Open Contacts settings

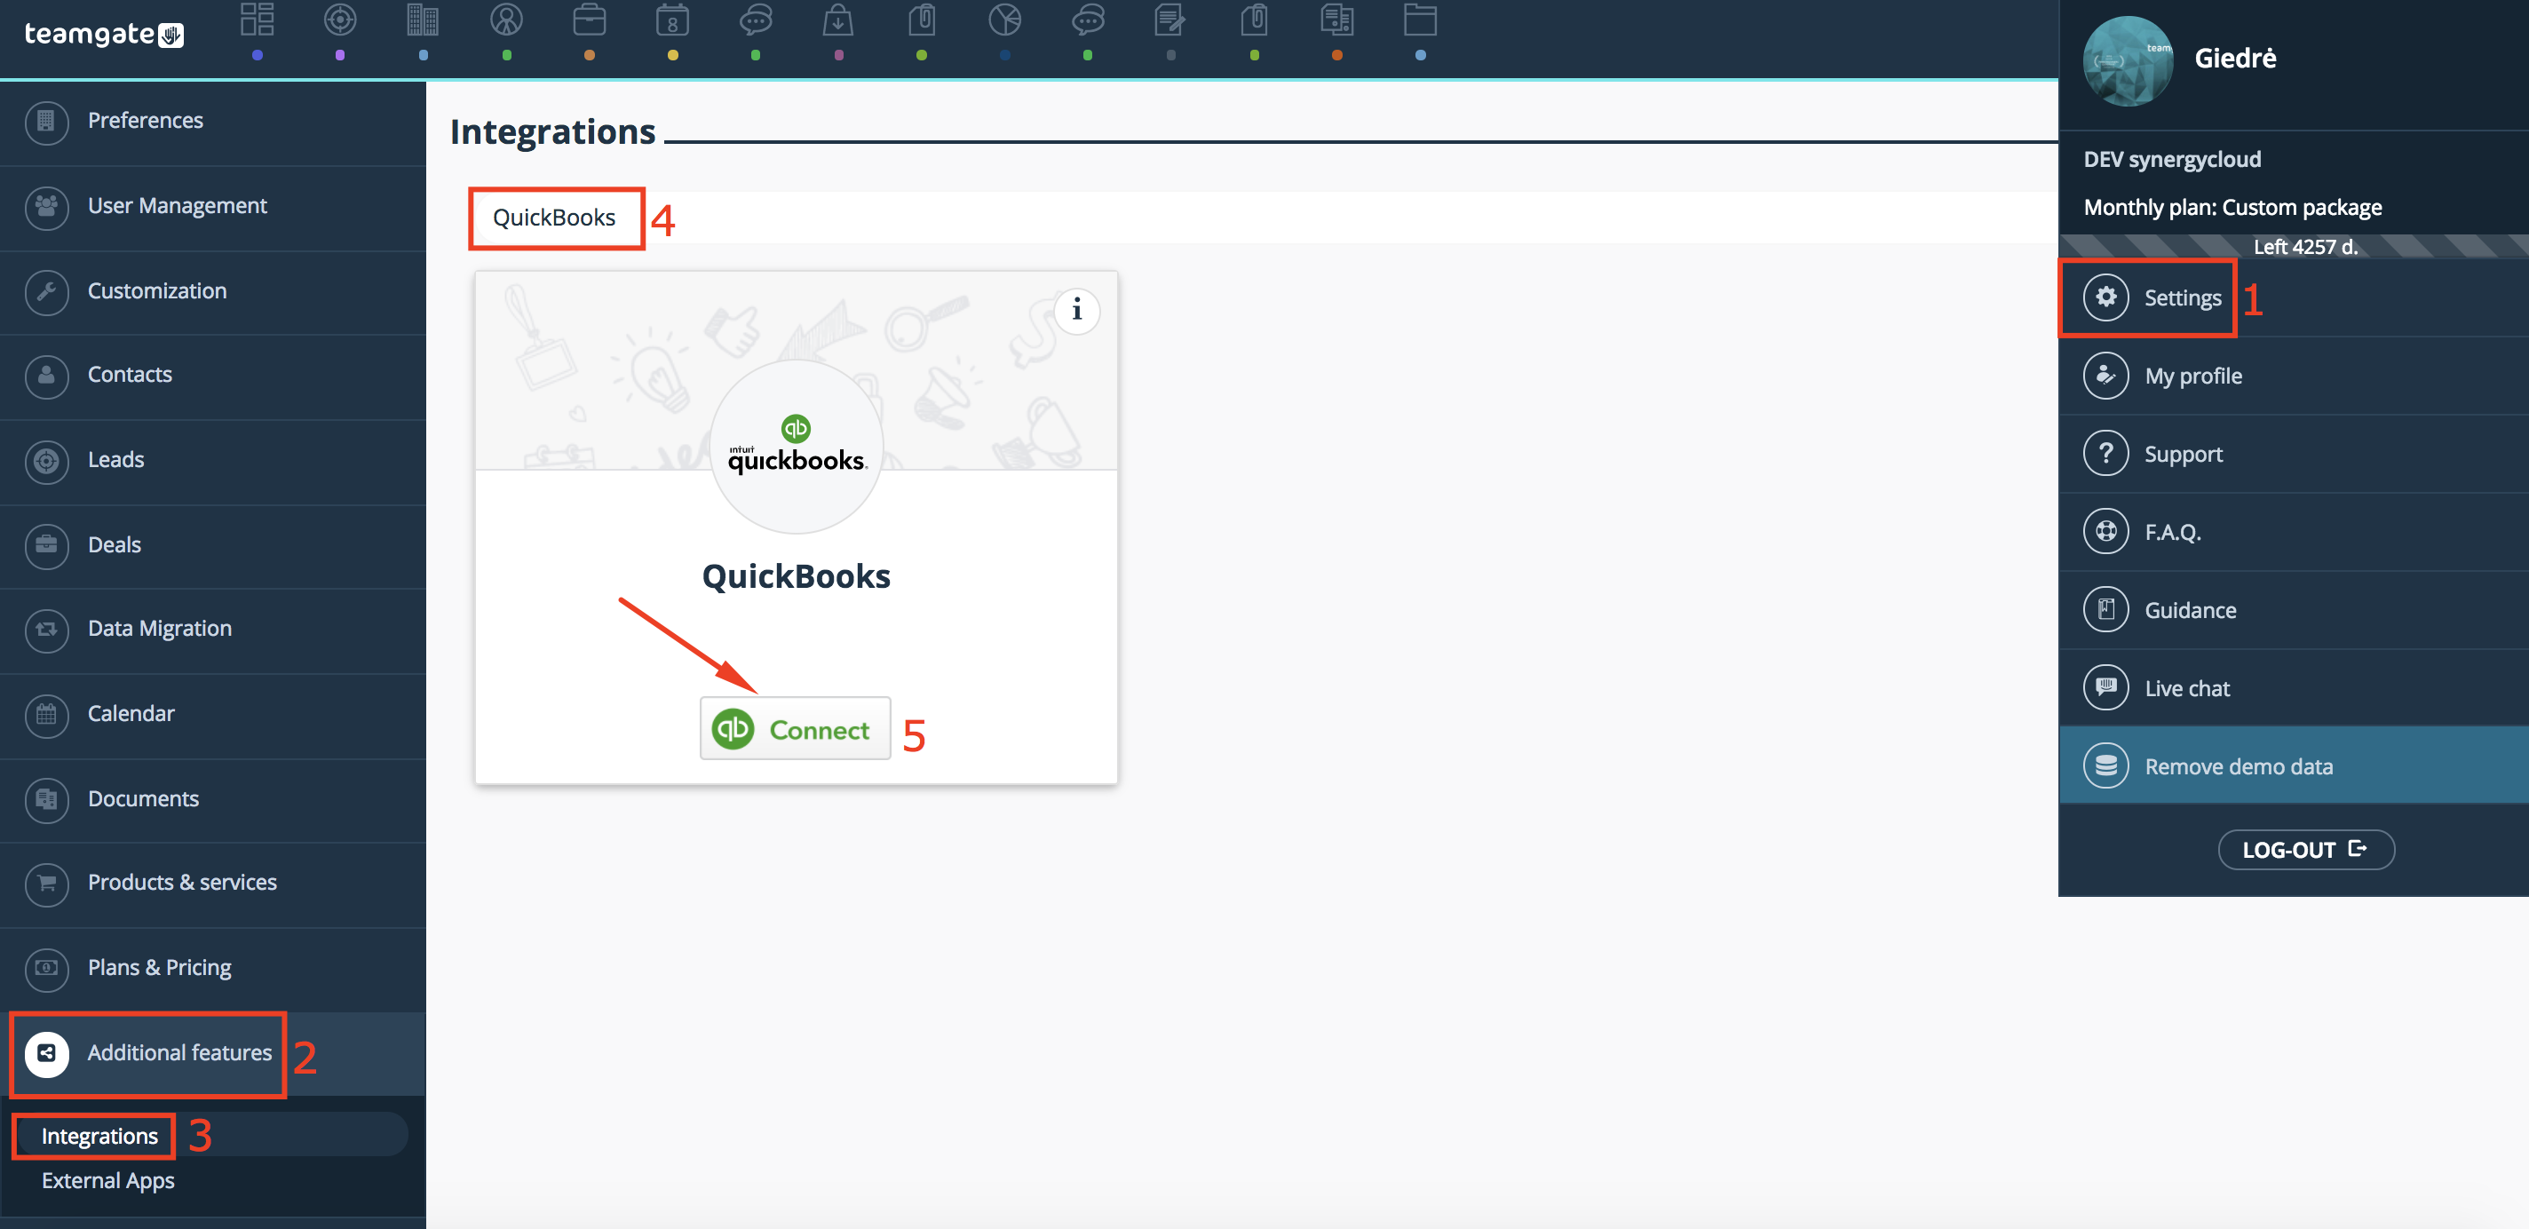pyautogui.click(x=213, y=376)
